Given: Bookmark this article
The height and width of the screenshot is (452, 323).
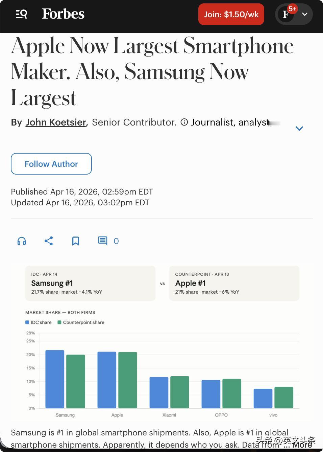Looking at the screenshot, I should pos(76,241).
